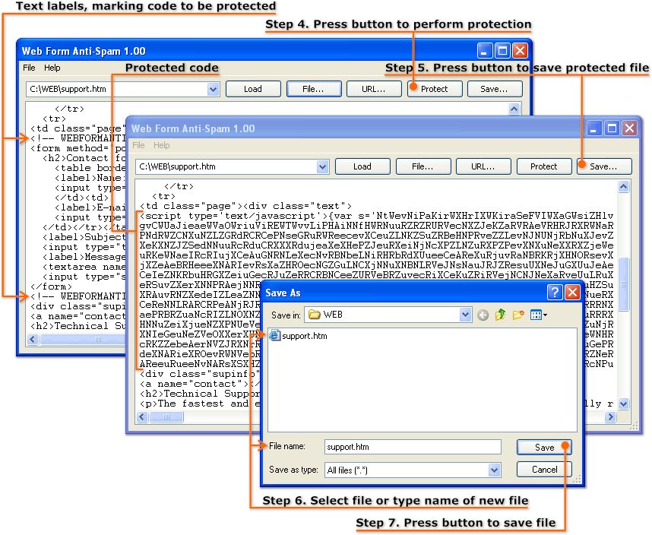The image size is (652, 535).
Task: Open File menu in front window
Action: coord(138,145)
